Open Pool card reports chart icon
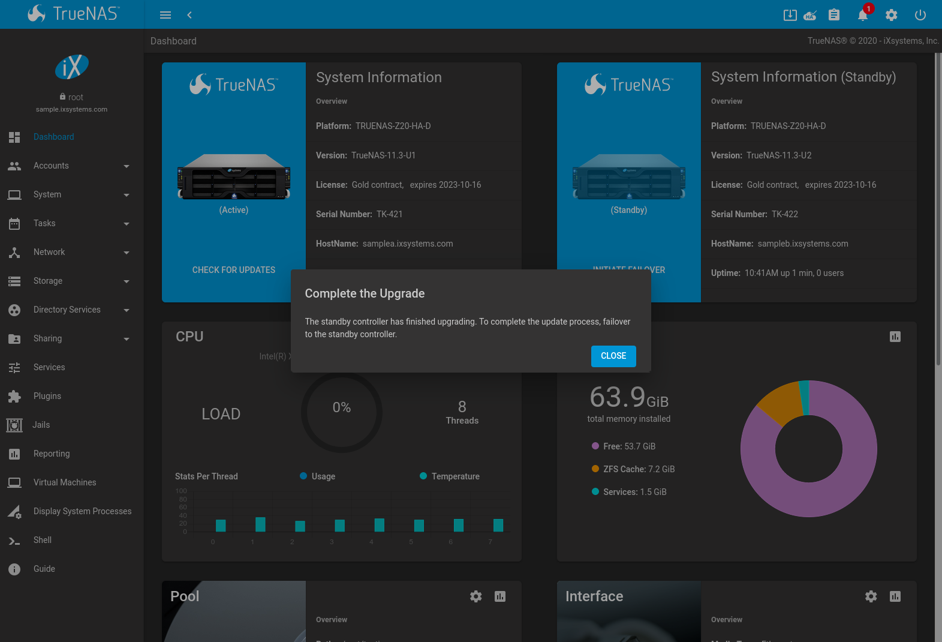942x642 pixels. pos(500,596)
